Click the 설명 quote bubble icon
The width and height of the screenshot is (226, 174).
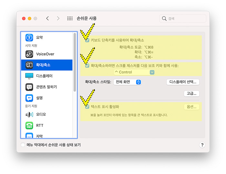click(x=29, y=98)
